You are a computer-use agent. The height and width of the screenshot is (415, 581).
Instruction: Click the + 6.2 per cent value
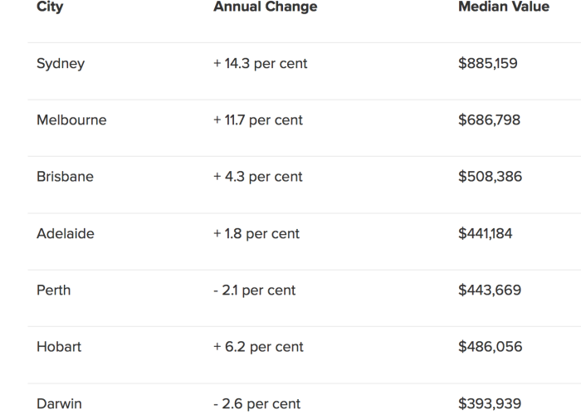(x=258, y=347)
